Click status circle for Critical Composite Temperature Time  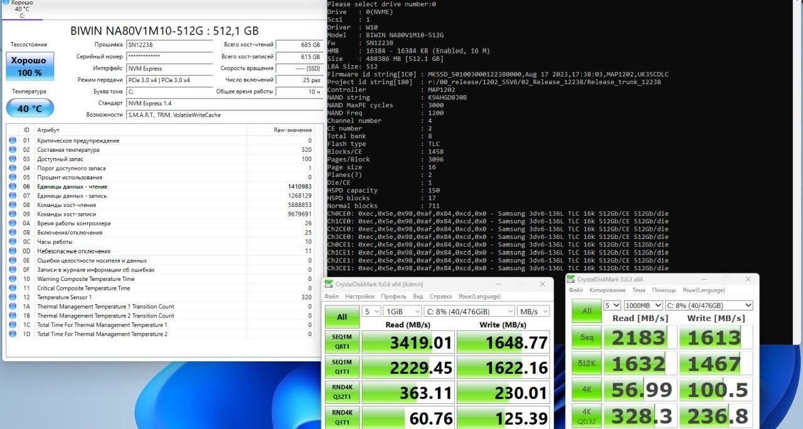pos(13,288)
